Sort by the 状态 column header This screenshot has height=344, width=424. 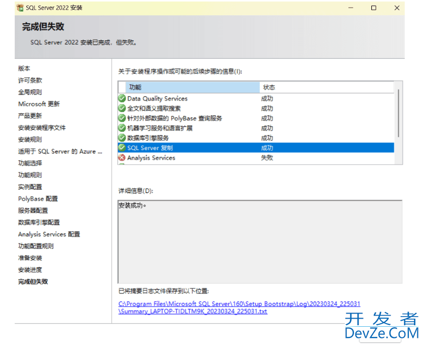pos(327,87)
